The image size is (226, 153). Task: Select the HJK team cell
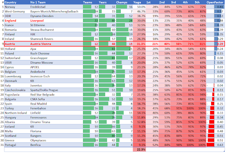pyautogui.click(x=33, y=34)
